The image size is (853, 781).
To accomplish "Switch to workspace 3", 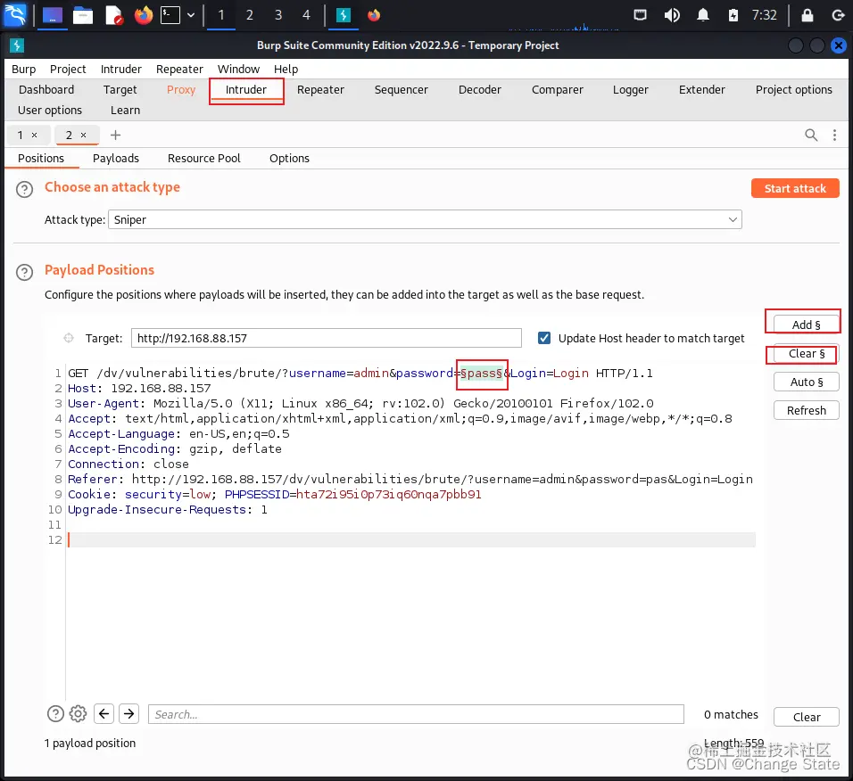I will (278, 15).
